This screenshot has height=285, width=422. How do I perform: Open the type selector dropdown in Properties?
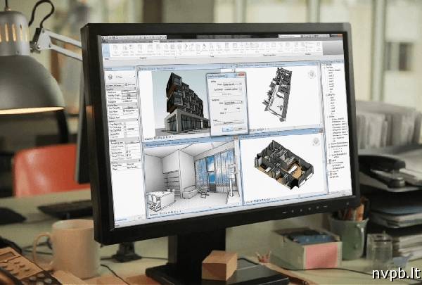point(134,77)
